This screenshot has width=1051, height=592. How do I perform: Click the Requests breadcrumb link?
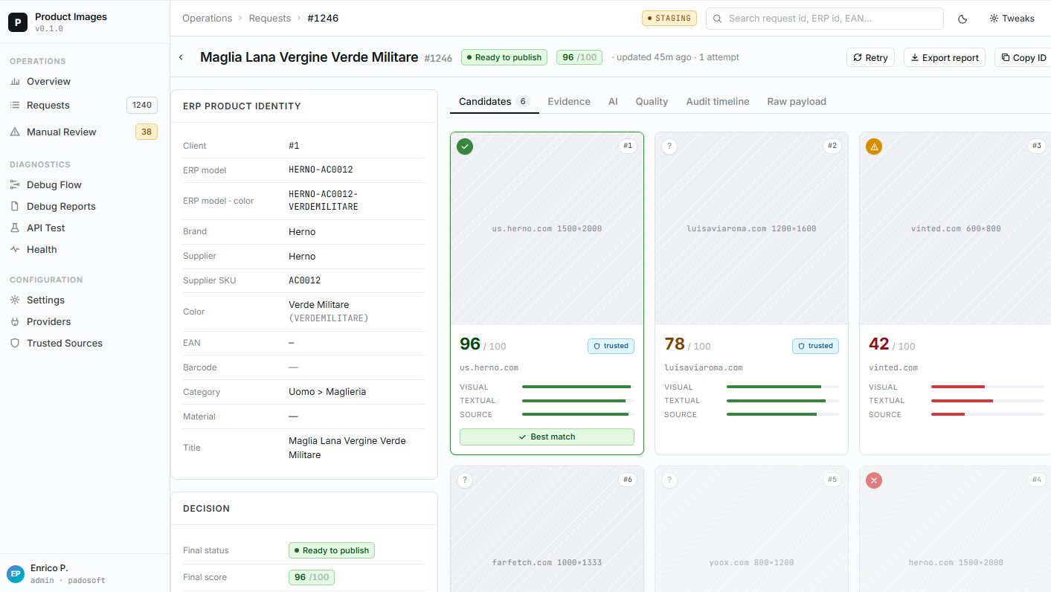coord(270,19)
